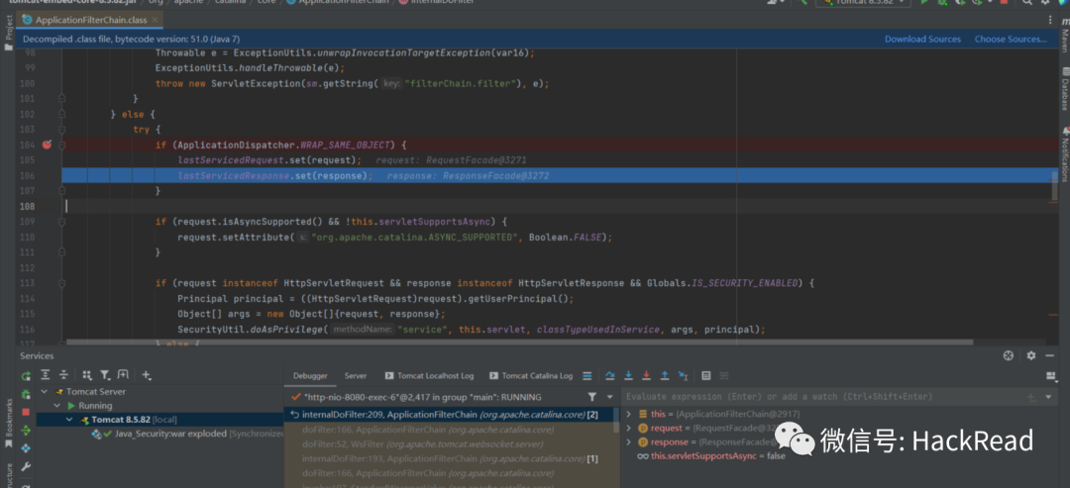Click the Step Over icon

click(610, 375)
